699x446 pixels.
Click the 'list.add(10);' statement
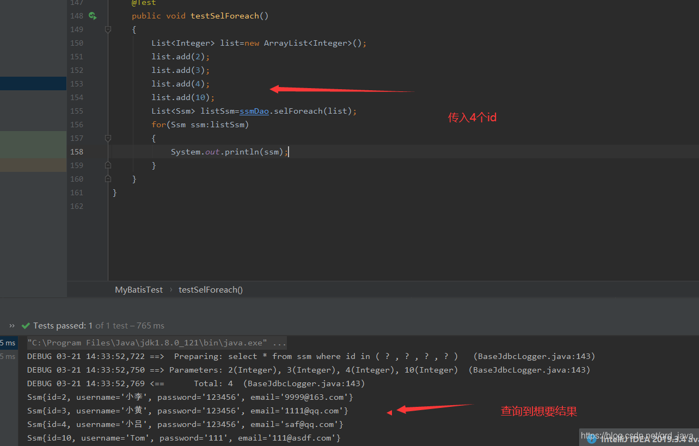point(183,97)
